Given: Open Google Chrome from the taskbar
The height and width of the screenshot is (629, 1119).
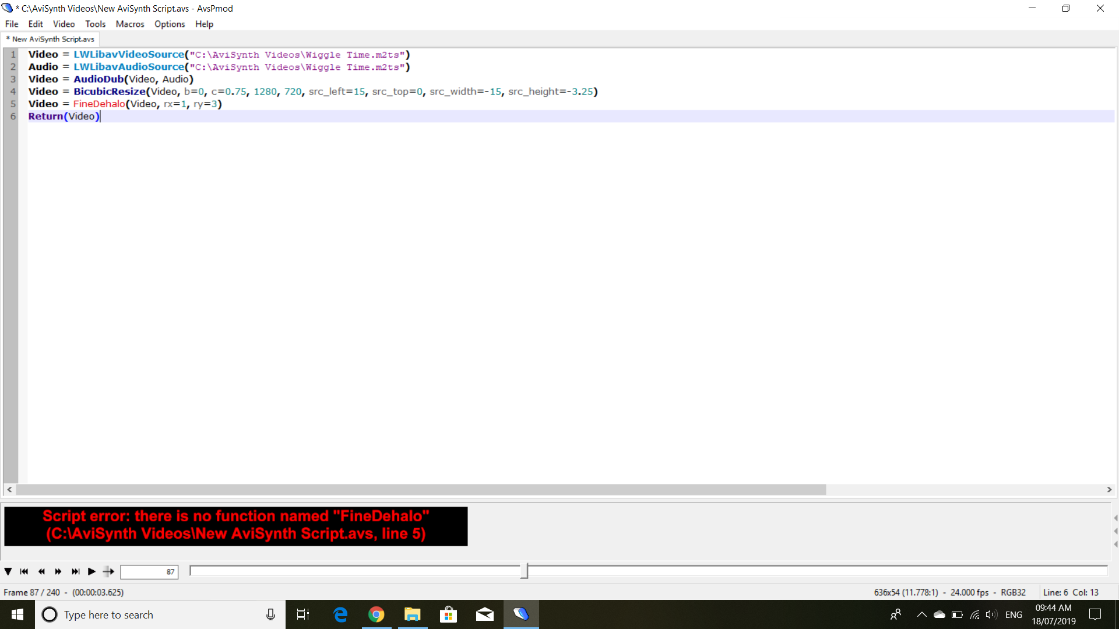Looking at the screenshot, I should coord(376,614).
